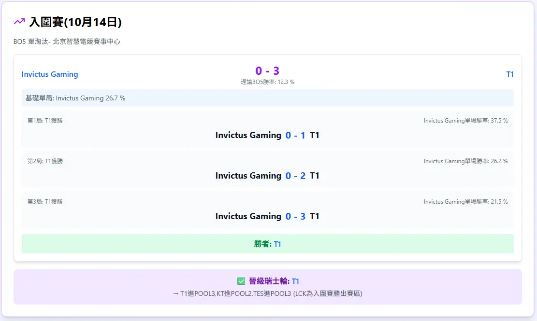Click the 晉級瑞士輪: T1 text

[x=274, y=281]
